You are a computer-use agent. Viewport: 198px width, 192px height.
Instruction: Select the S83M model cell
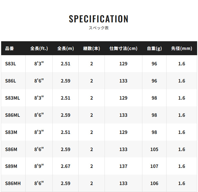tap(11, 132)
